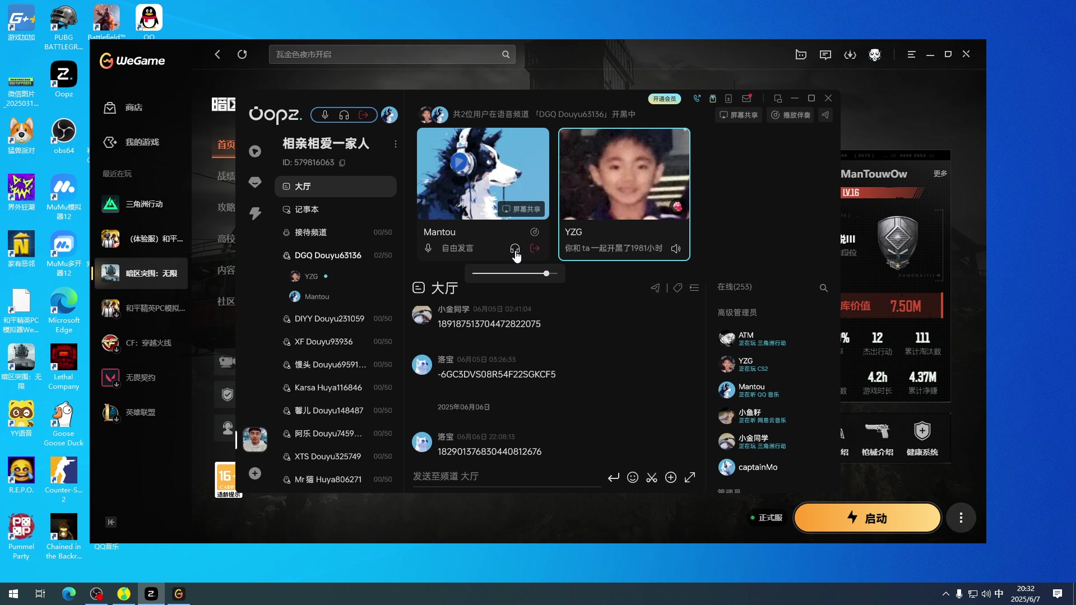Screen dimensions: 1076x605
Task: Mute YZG using the speaker icon
Action: click(x=676, y=248)
